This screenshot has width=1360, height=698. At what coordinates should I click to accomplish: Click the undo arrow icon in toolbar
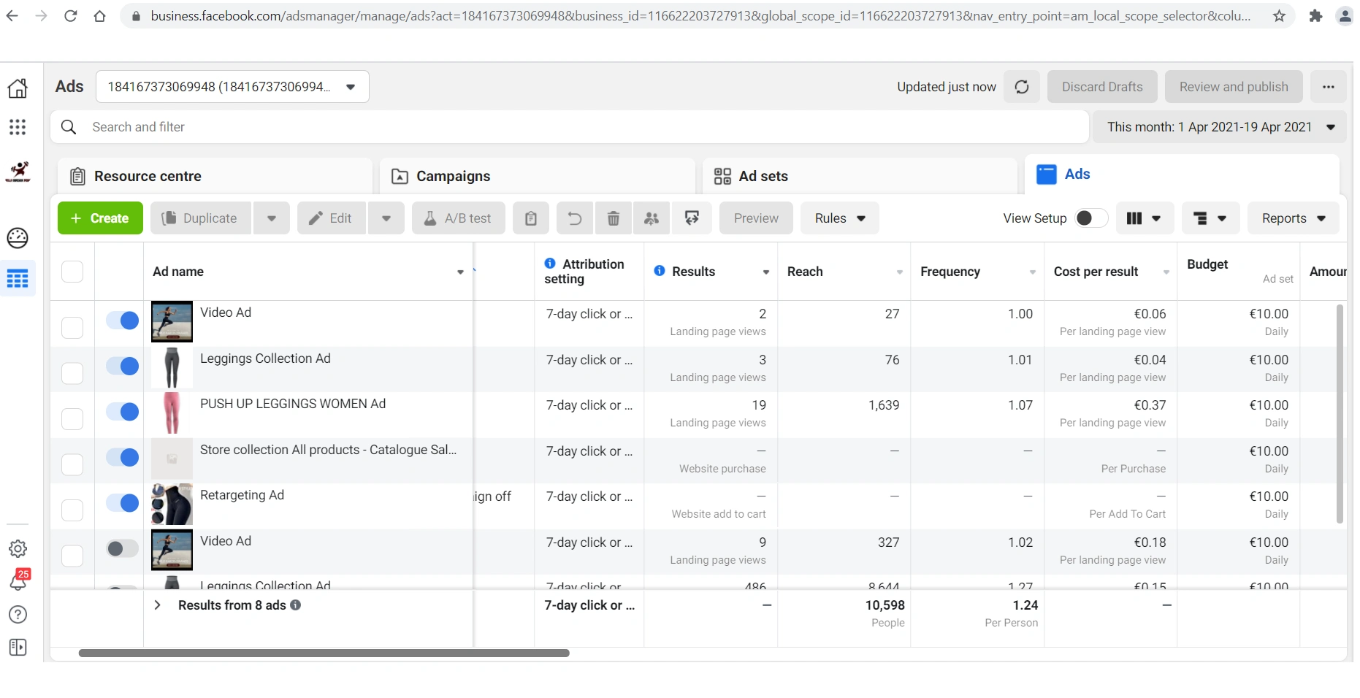click(x=575, y=218)
